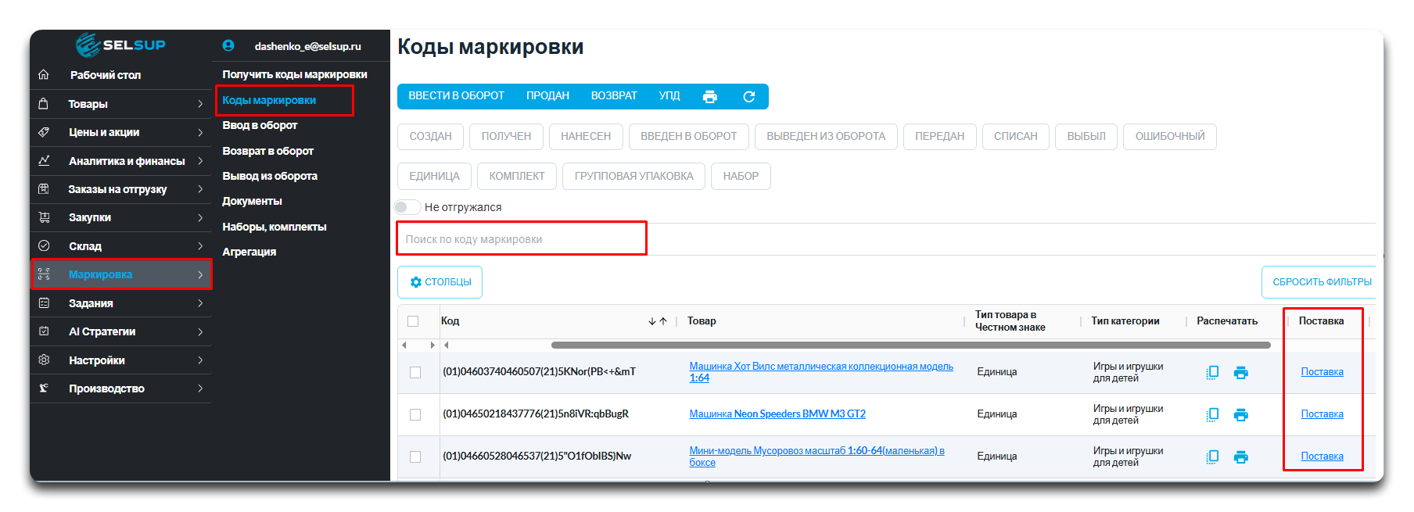Expand the Товары sidebar section
The height and width of the screenshot is (512, 1414).
(200, 104)
